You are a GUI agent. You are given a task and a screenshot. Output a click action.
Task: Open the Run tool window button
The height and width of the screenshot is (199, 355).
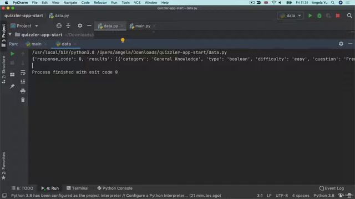[50, 188]
